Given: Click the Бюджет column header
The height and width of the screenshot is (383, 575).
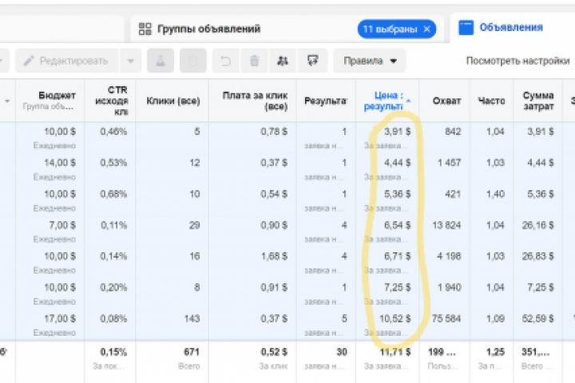Looking at the screenshot, I should tap(56, 96).
